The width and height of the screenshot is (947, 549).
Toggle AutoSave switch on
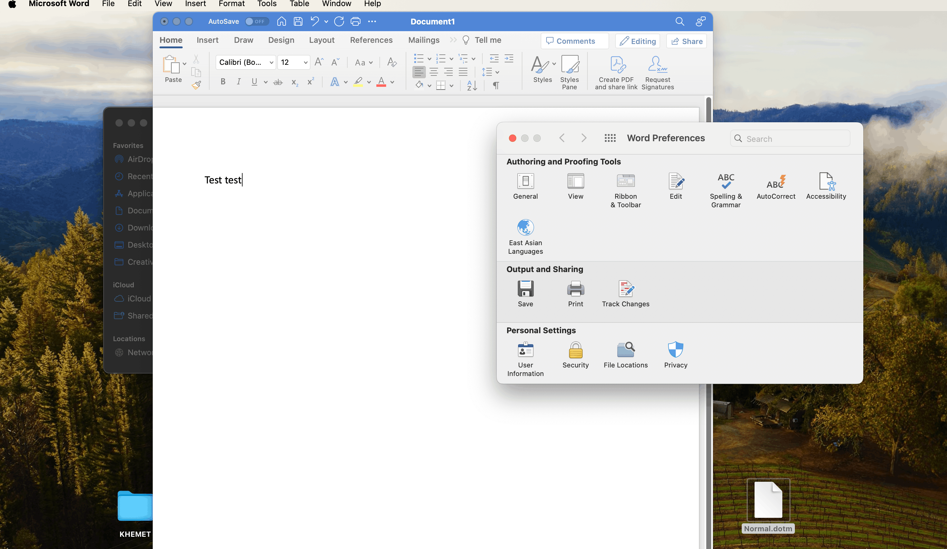coord(257,21)
